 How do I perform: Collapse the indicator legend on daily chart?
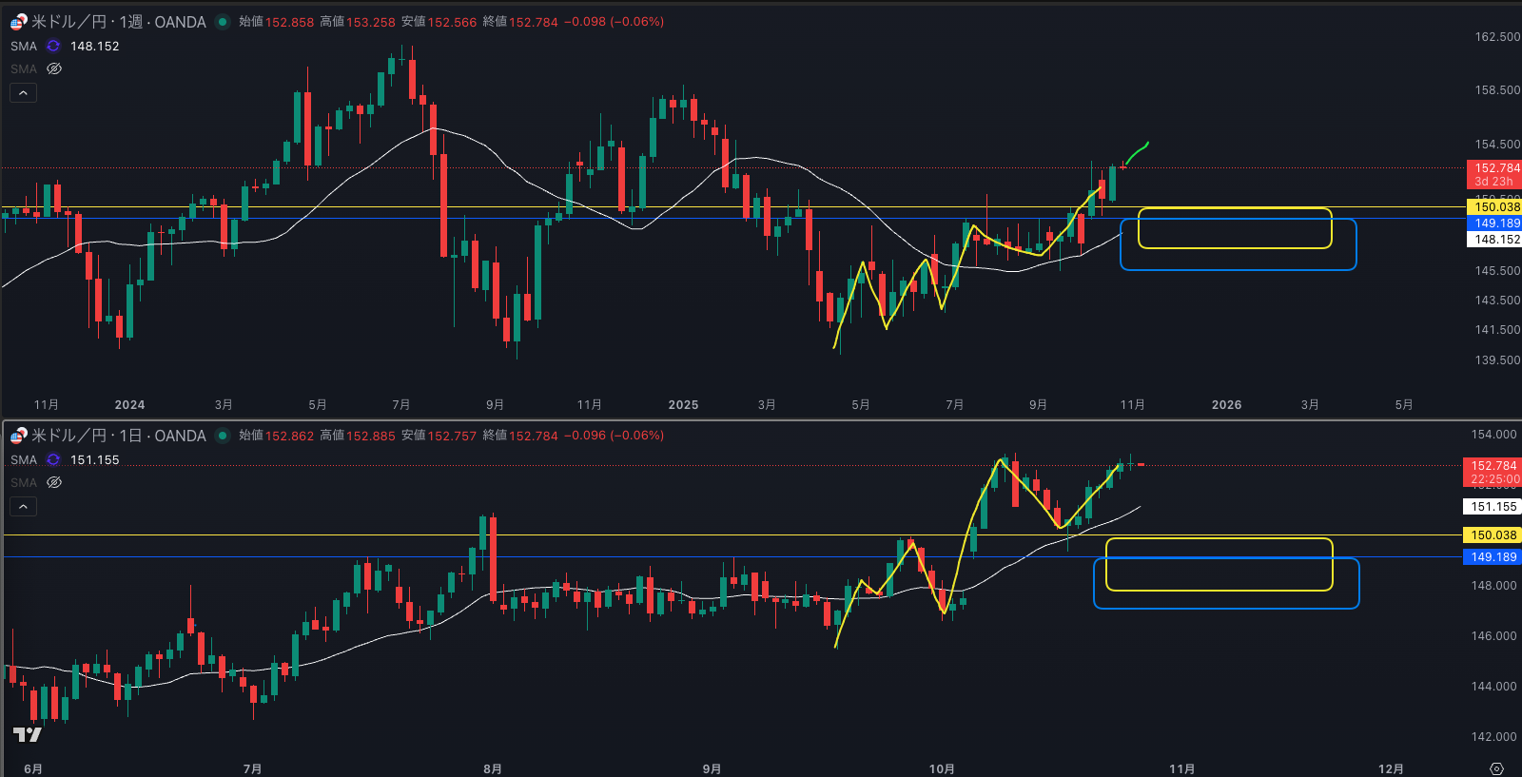(23, 506)
